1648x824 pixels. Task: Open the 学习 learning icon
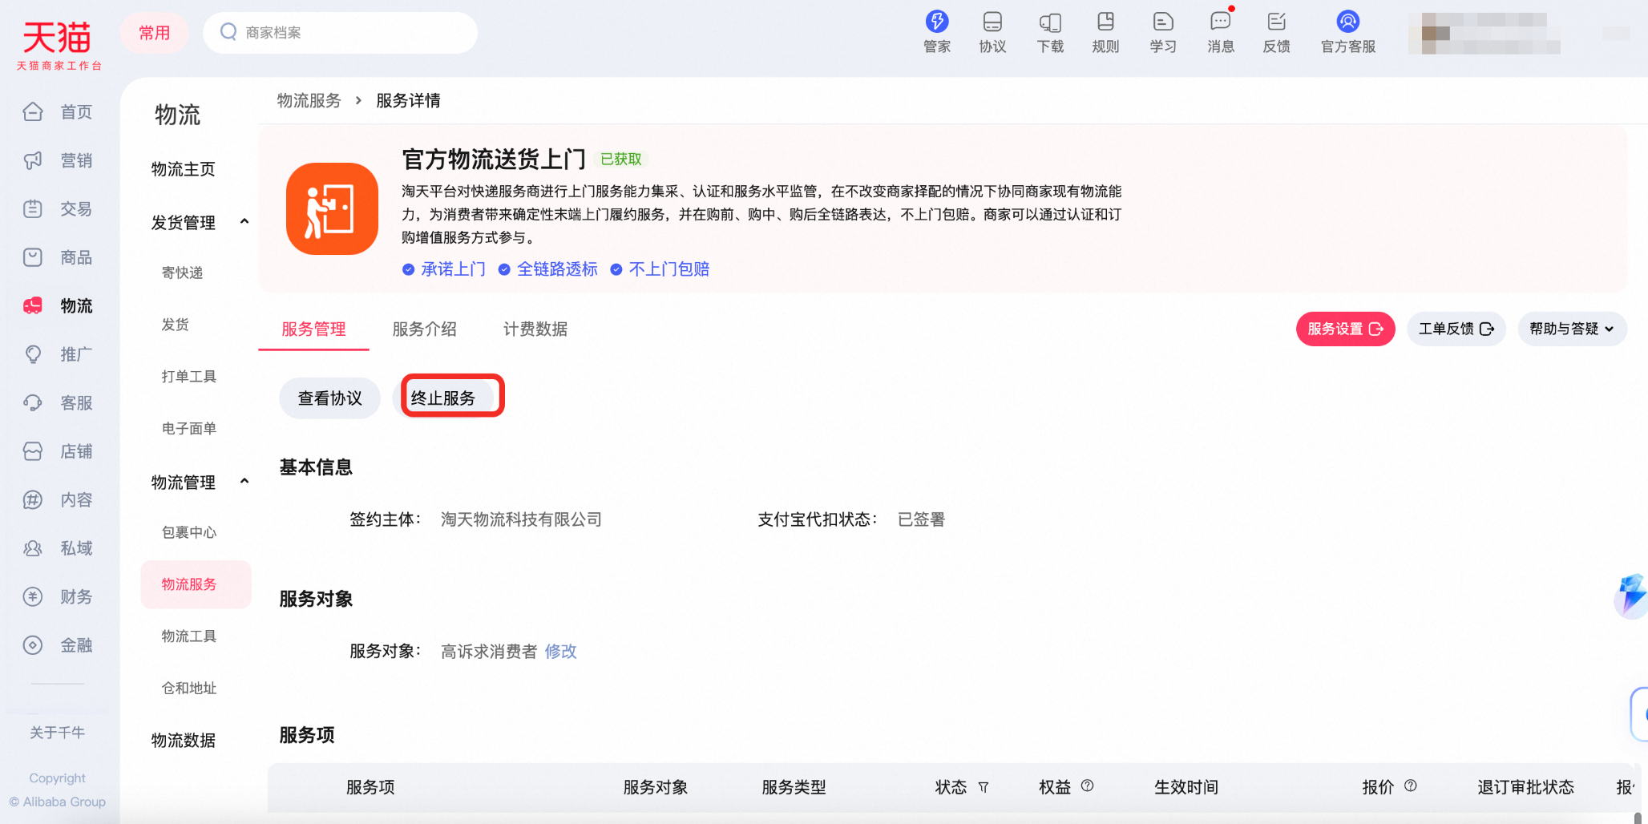tap(1163, 32)
